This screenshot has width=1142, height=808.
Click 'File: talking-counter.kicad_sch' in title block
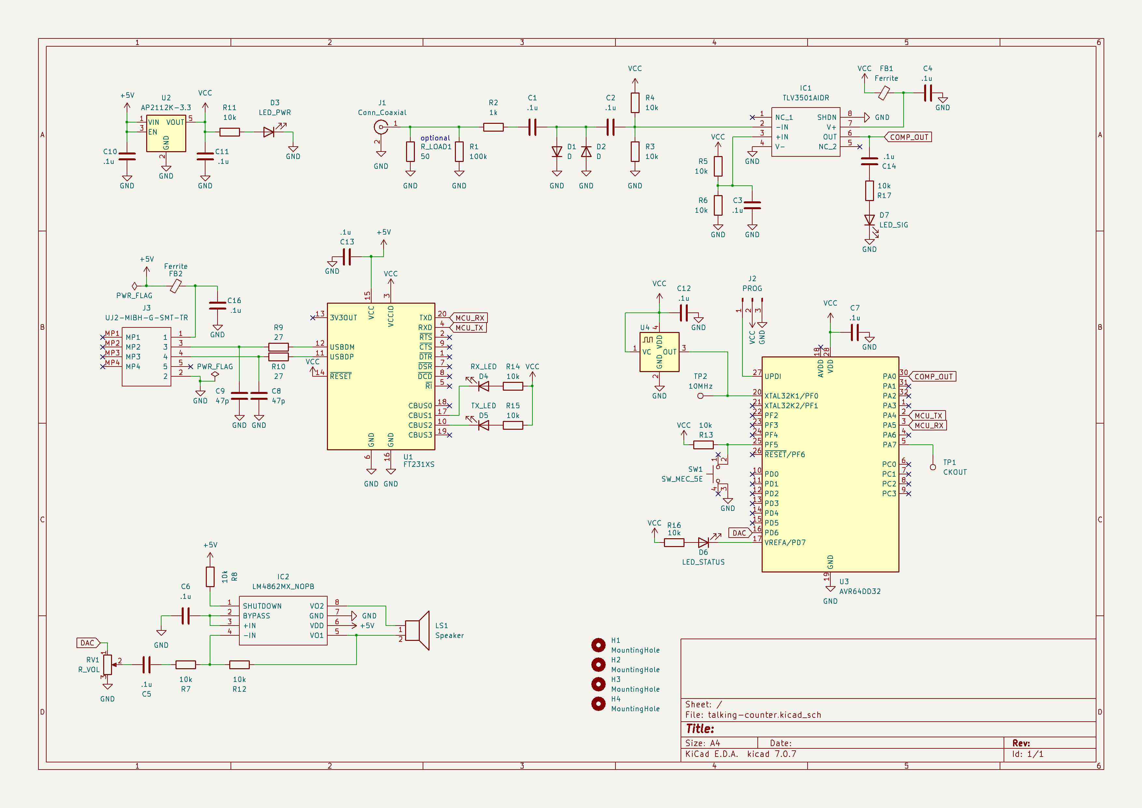click(754, 715)
